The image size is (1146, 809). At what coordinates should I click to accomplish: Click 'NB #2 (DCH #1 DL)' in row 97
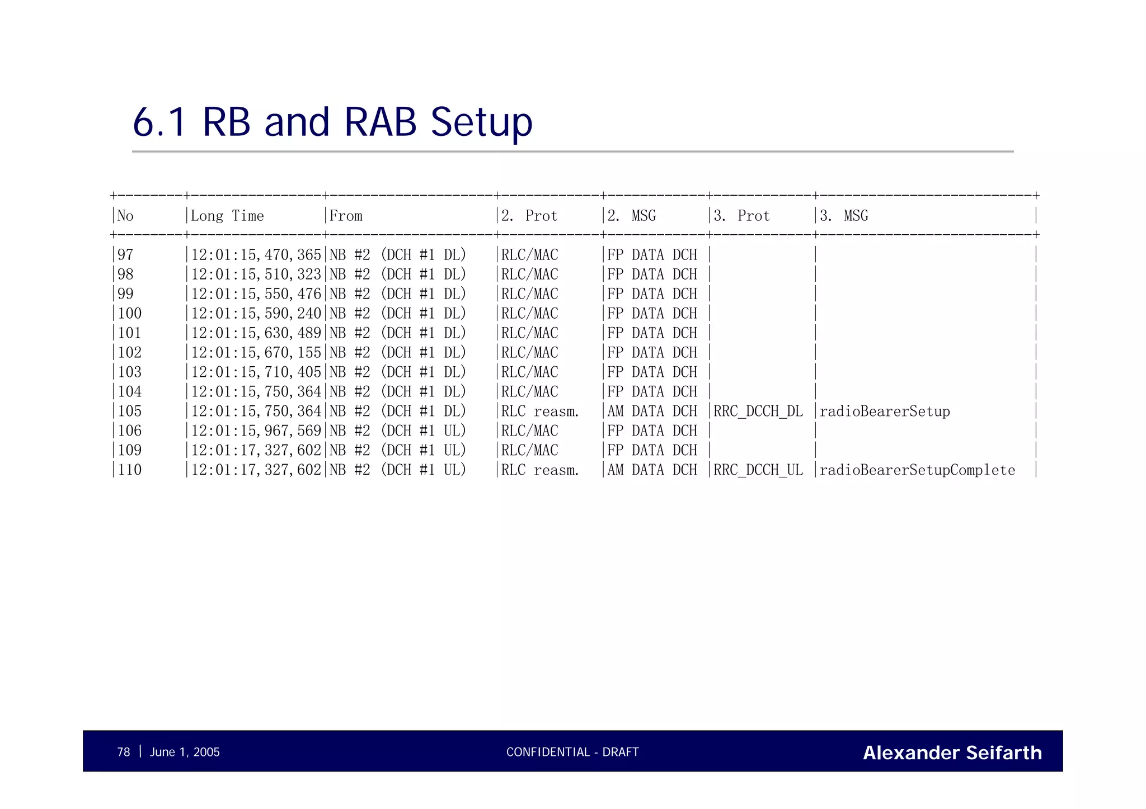click(x=398, y=255)
